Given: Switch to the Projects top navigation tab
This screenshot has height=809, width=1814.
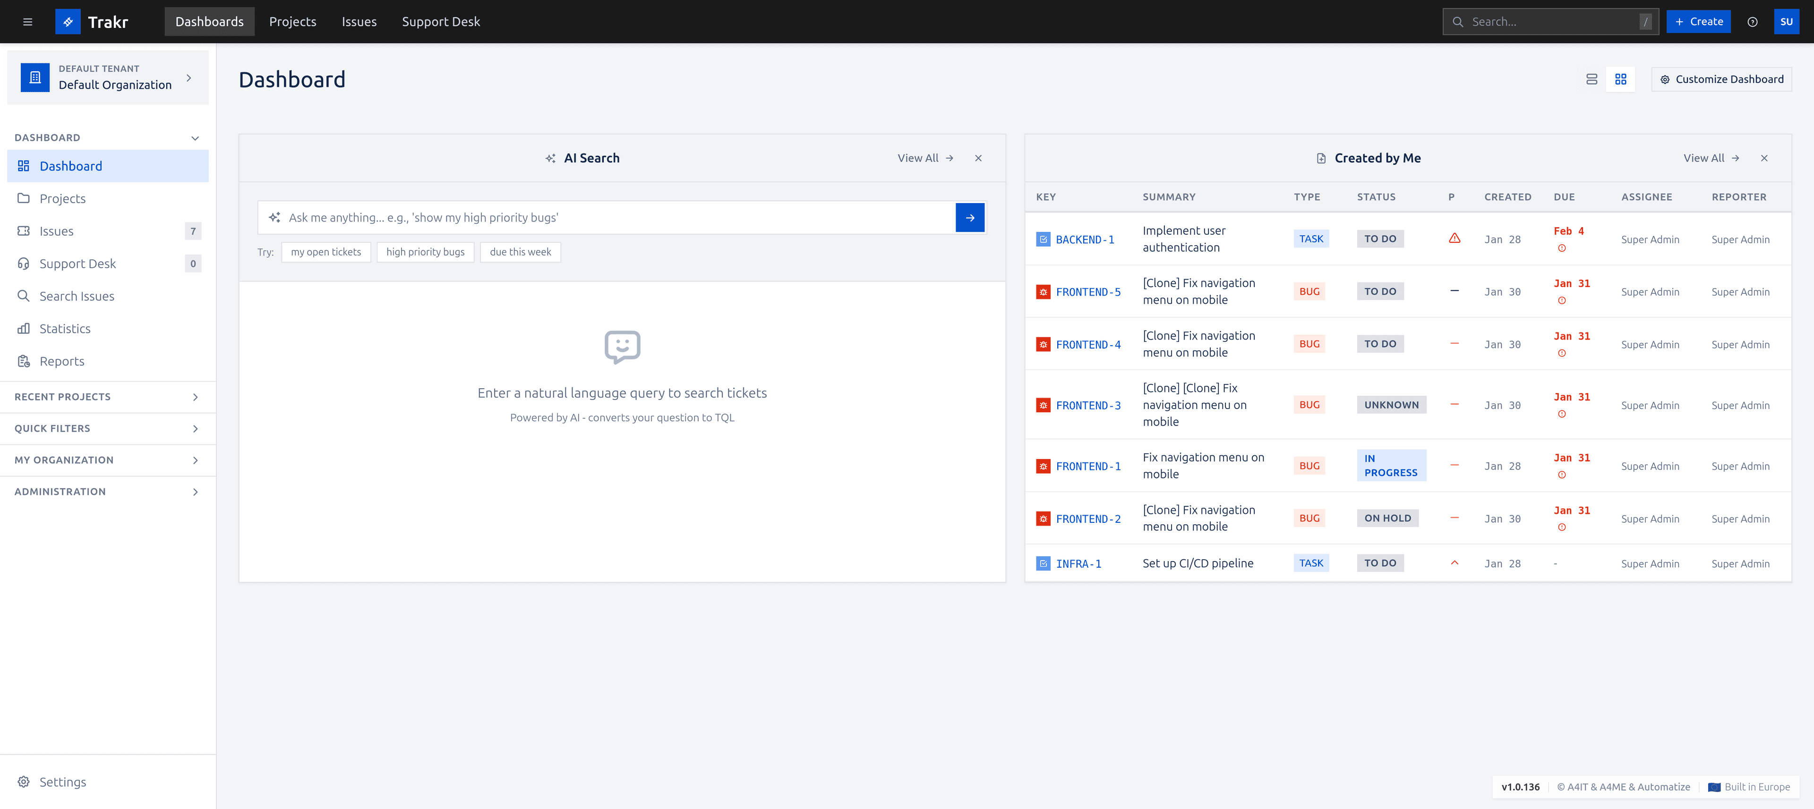Looking at the screenshot, I should click(x=292, y=21).
